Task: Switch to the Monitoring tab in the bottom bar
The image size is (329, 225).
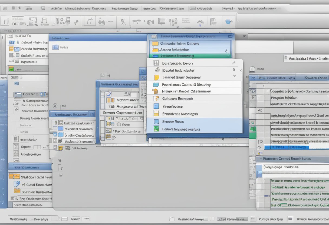Action: click(18, 219)
